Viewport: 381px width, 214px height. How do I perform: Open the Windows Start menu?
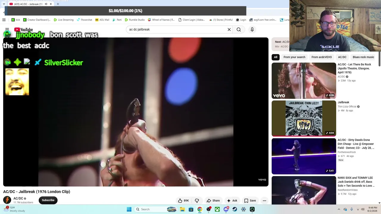click(129, 209)
